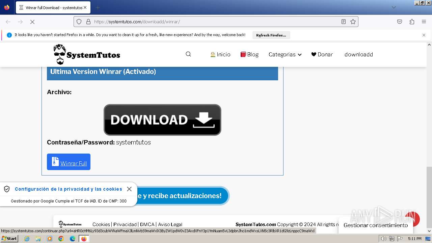
Task: Click the big black DOWNLOAD button
Action: (162, 120)
